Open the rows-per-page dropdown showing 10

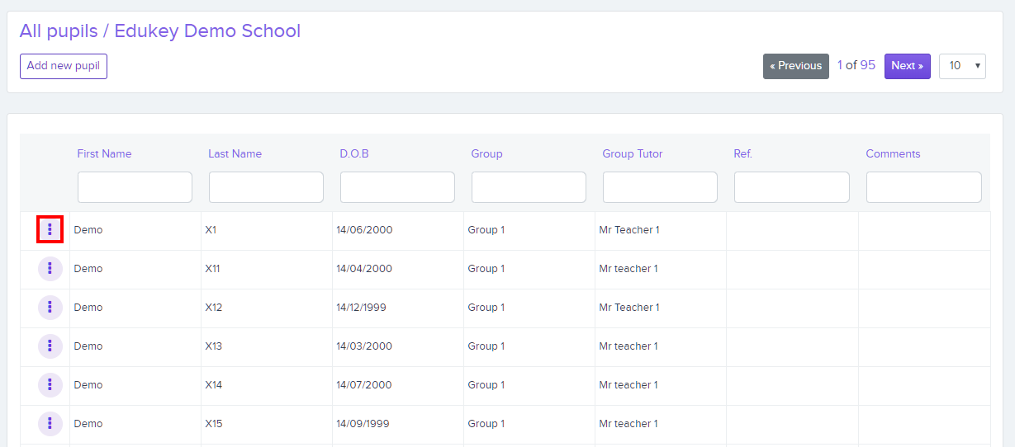tap(962, 66)
